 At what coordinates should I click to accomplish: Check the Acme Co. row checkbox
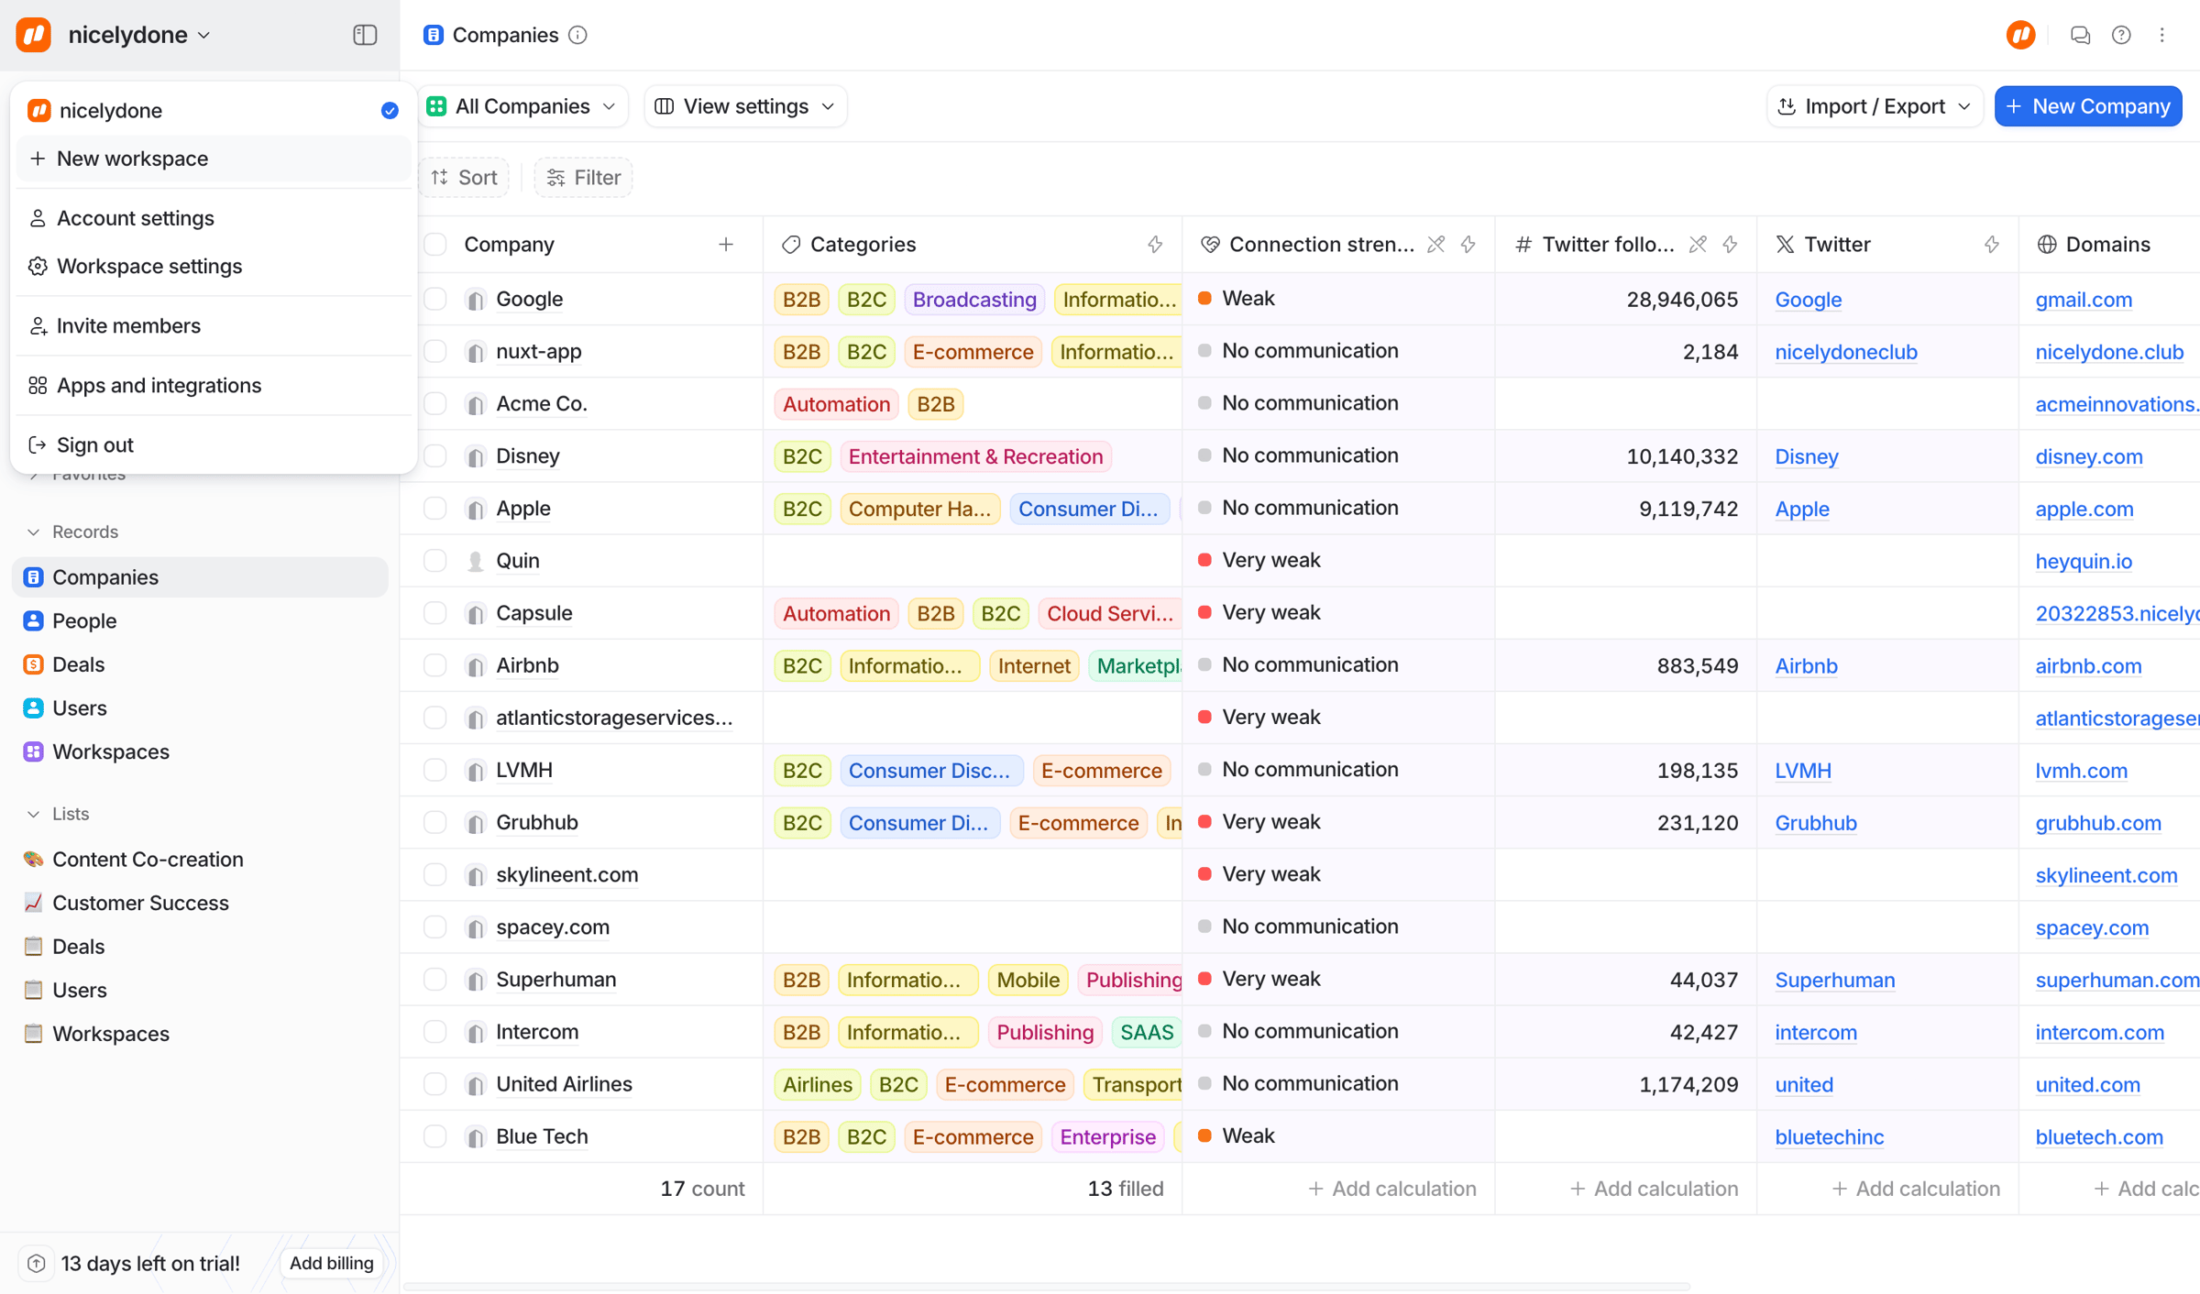click(435, 404)
